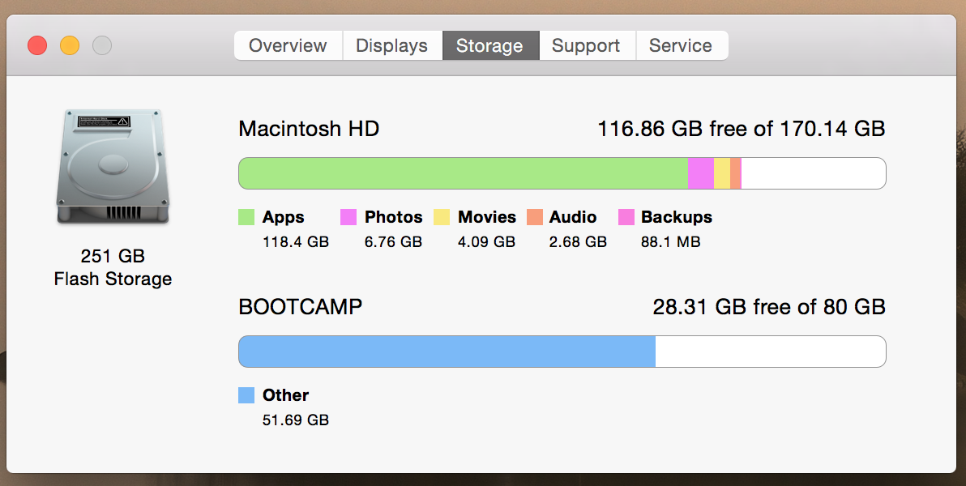Click the green Apps segment in Macintosh HD bar
Viewport: 966px width, 486px height.
click(x=463, y=173)
